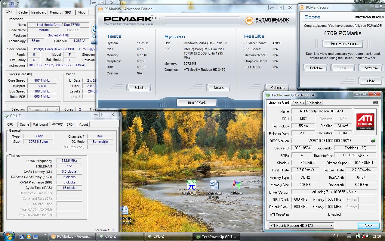Screen dimensions: 385x241
Task: Click the taskbar clock showing 21:10
Action: point(377,236)
